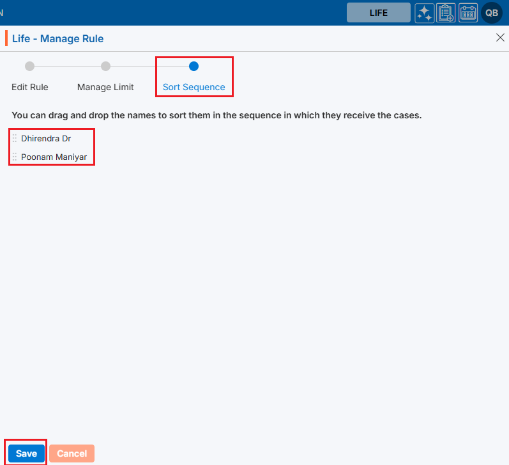The height and width of the screenshot is (465, 509).
Task: Select the Poonam Maniyar list entry
Action: pyautogui.click(x=54, y=156)
